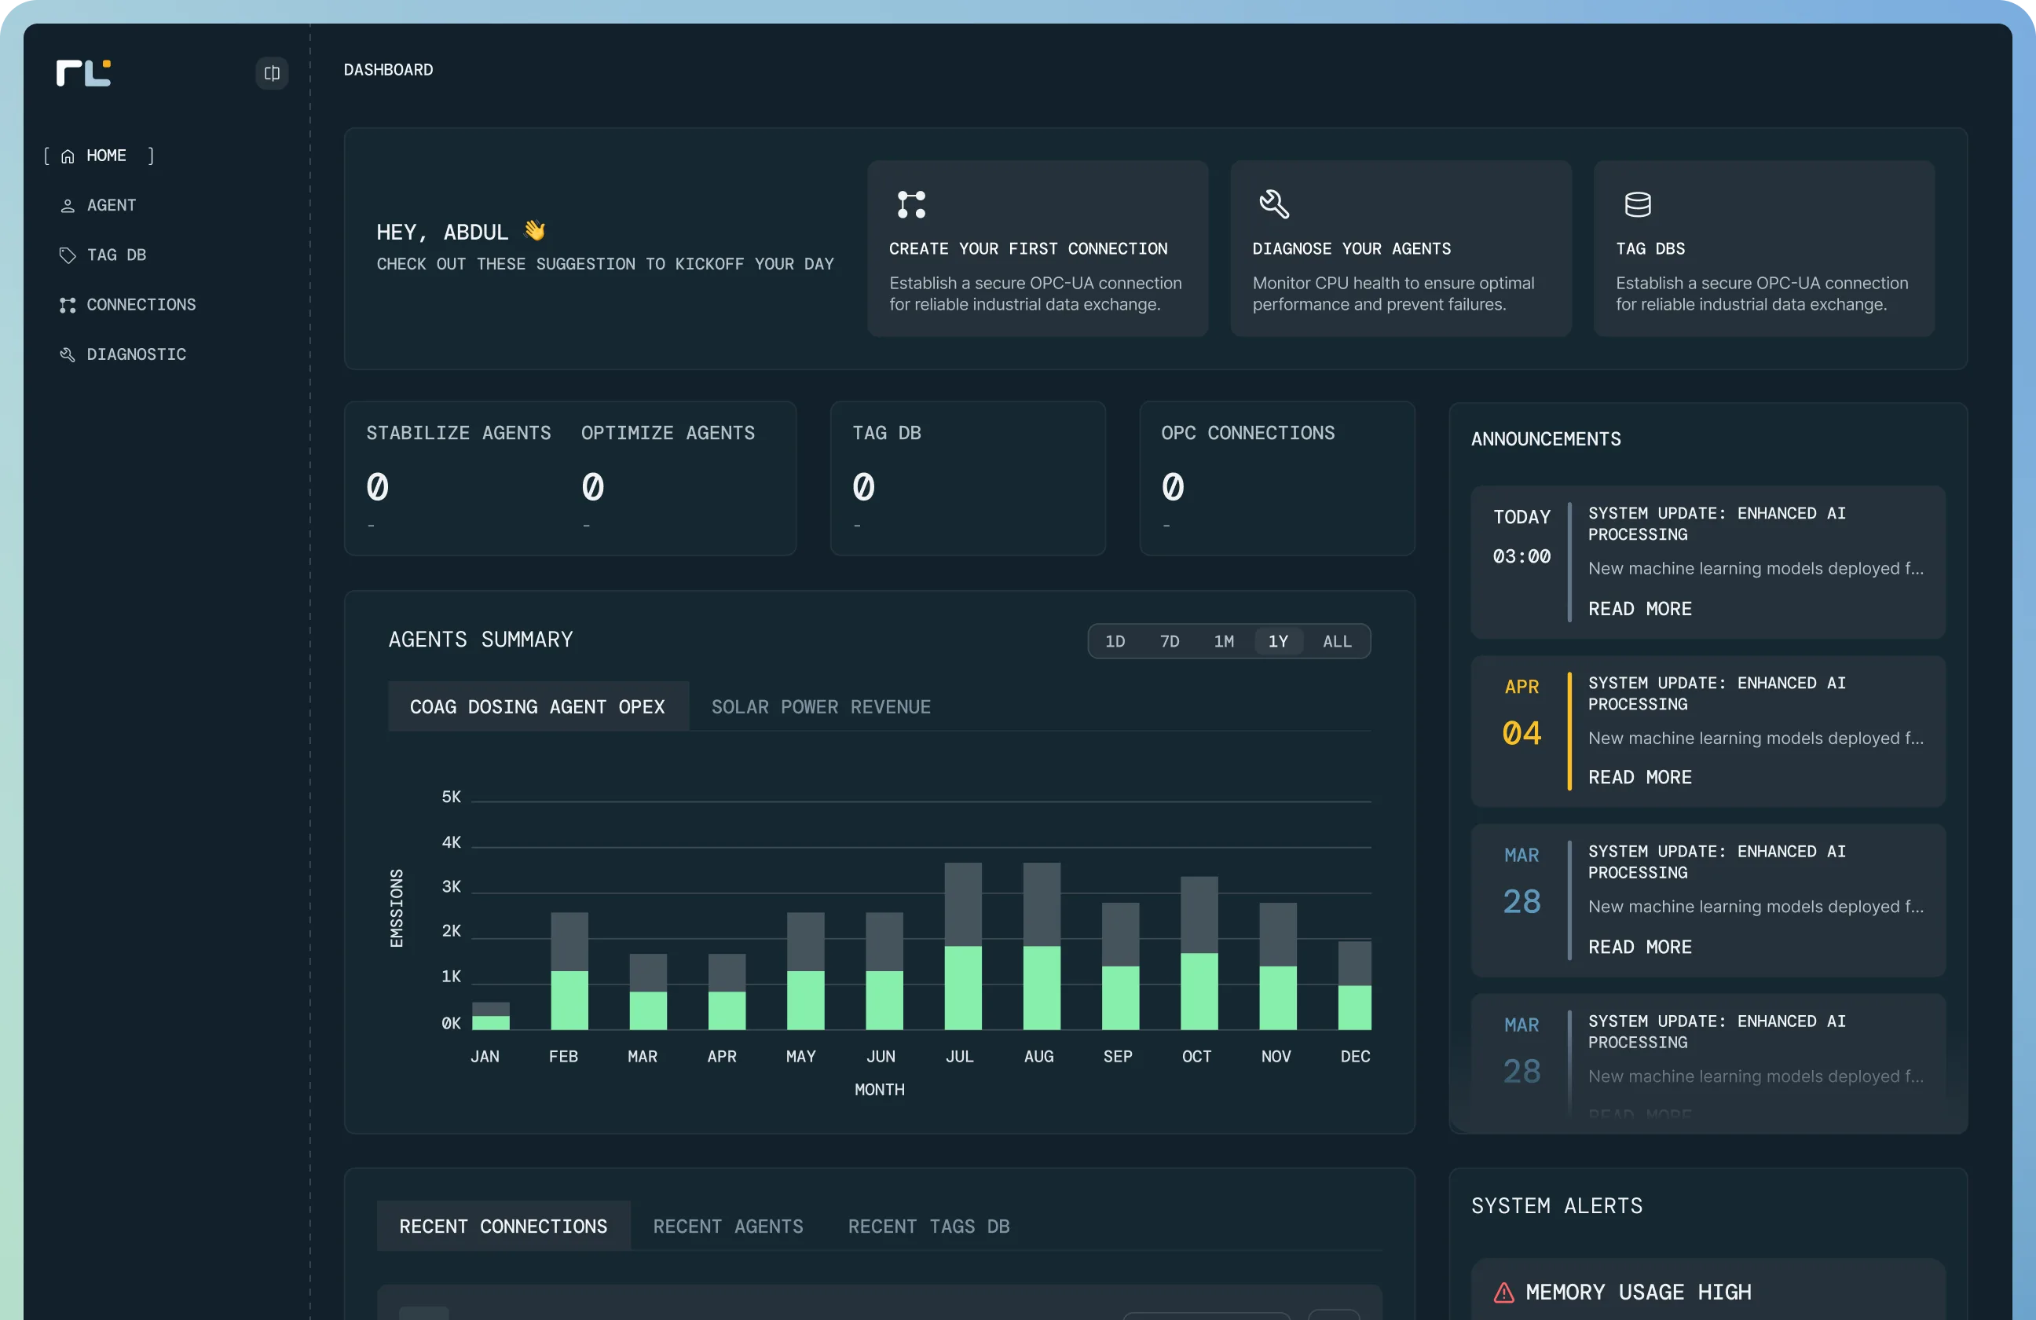Open Diagnose Your Agents card
This screenshot has height=1320, width=2036.
coord(1401,249)
